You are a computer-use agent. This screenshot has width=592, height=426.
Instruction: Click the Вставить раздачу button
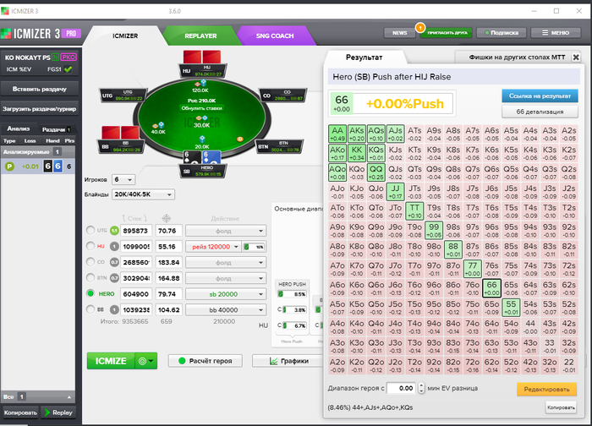tap(40, 89)
